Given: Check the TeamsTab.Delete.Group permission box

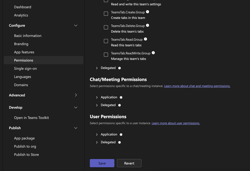Looking at the screenshot, I should tap(106, 27).
